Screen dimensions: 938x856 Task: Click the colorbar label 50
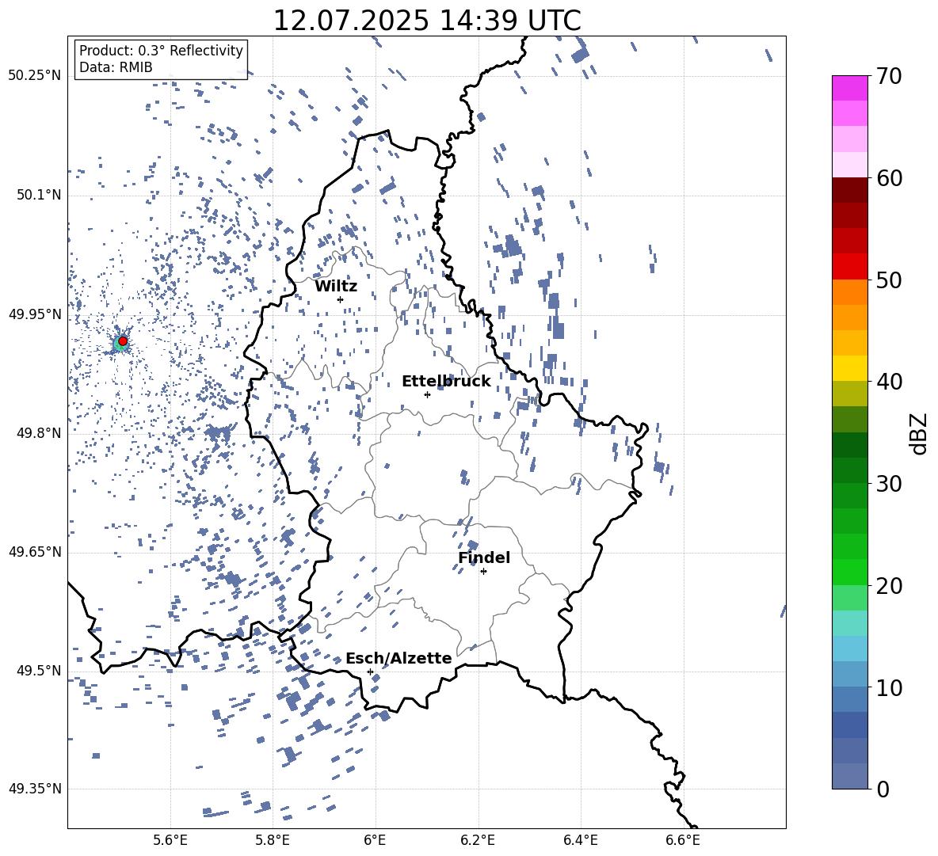(x=889, y=280)
